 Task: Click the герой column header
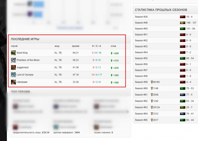(14, 46)
